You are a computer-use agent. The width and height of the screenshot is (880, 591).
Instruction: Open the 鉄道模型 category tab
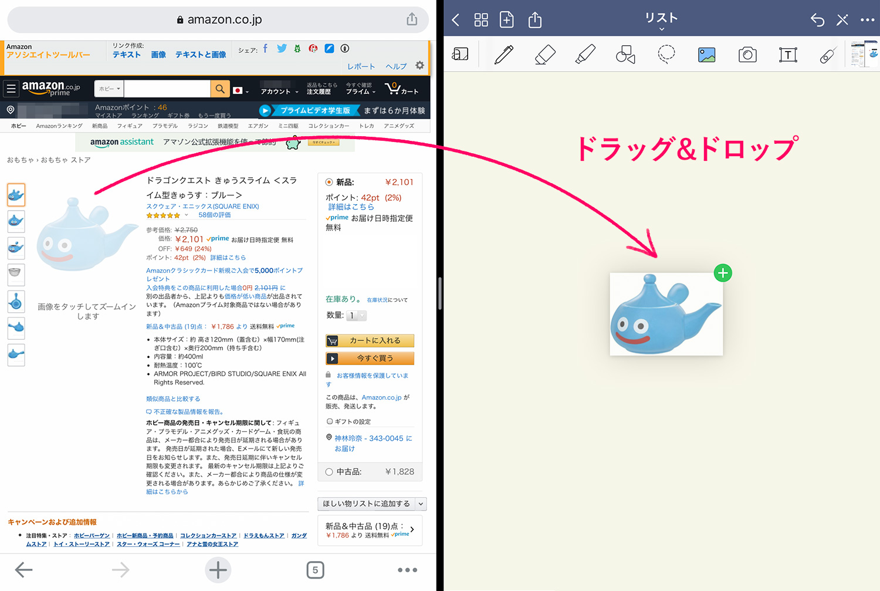[228, 126]
